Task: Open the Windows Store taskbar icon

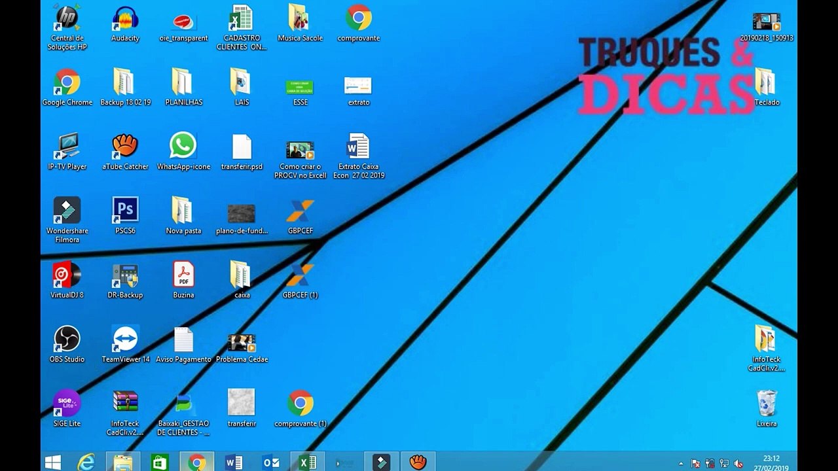Action: pos(159,462)
